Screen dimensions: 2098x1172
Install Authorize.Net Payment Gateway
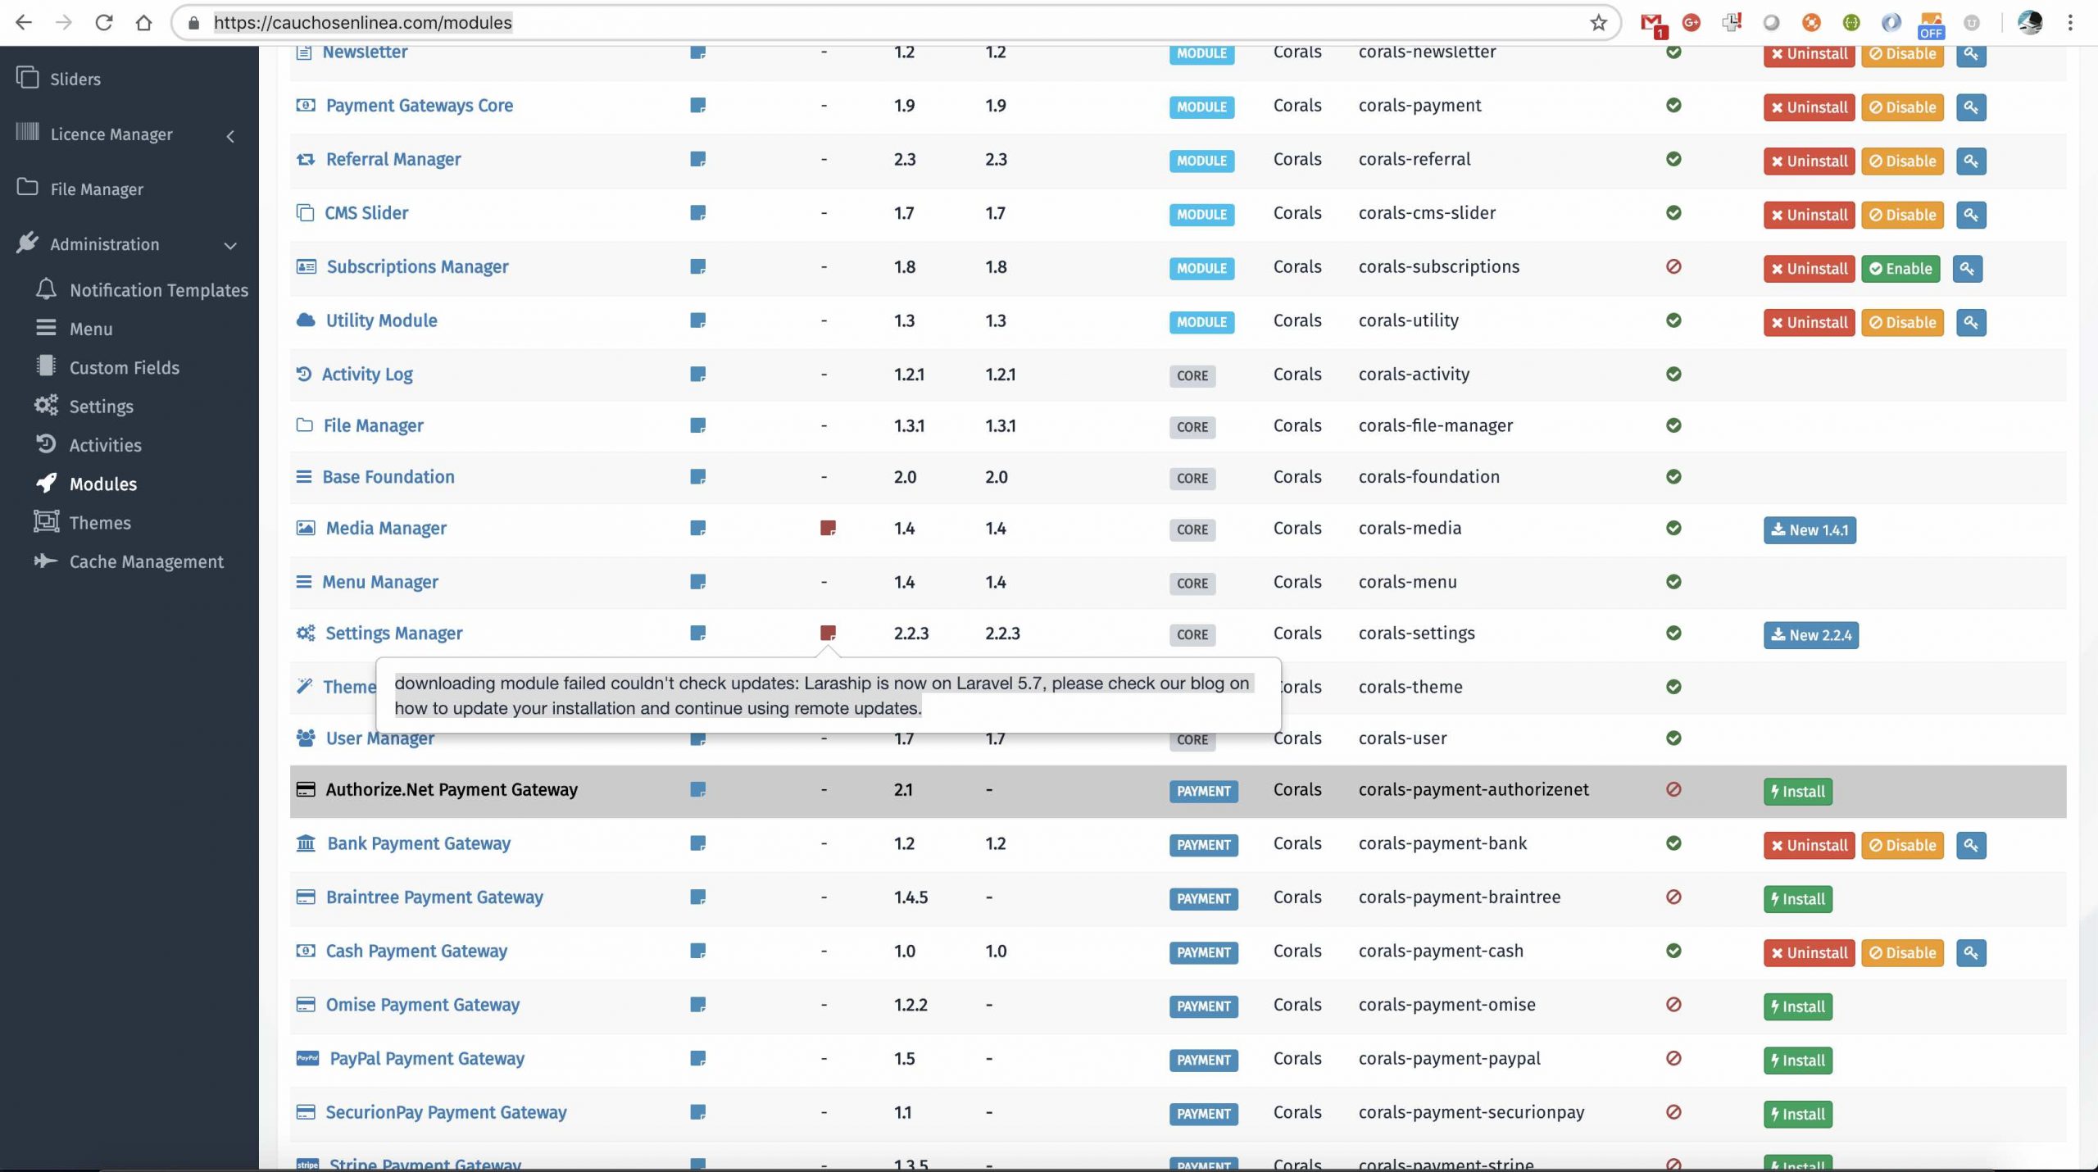(1798, 792)
